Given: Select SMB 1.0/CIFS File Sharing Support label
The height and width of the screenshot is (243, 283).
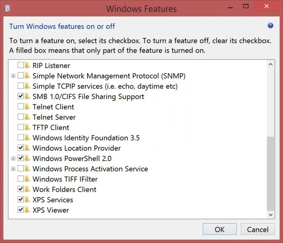Looking at the screenshot, I should click(x=88, y=97).
